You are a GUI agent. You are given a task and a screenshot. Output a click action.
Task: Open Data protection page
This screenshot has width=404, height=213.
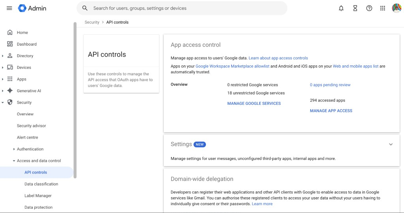click(x=38, y=207)
